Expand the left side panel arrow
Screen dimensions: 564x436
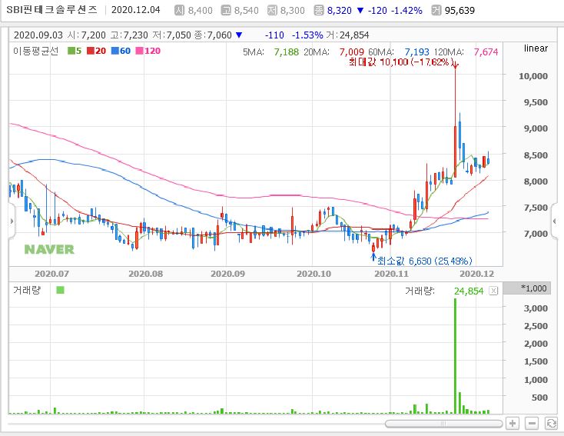click(12, 221)
